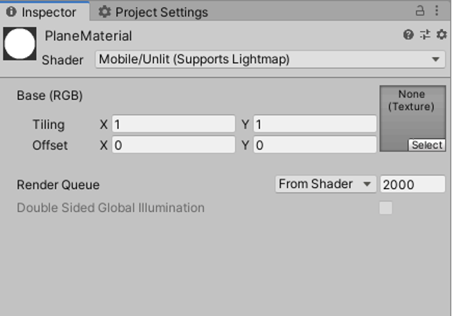Switch to the Project Settings tab
Viewport: 452px width, 316px height.
click(161, 12)
